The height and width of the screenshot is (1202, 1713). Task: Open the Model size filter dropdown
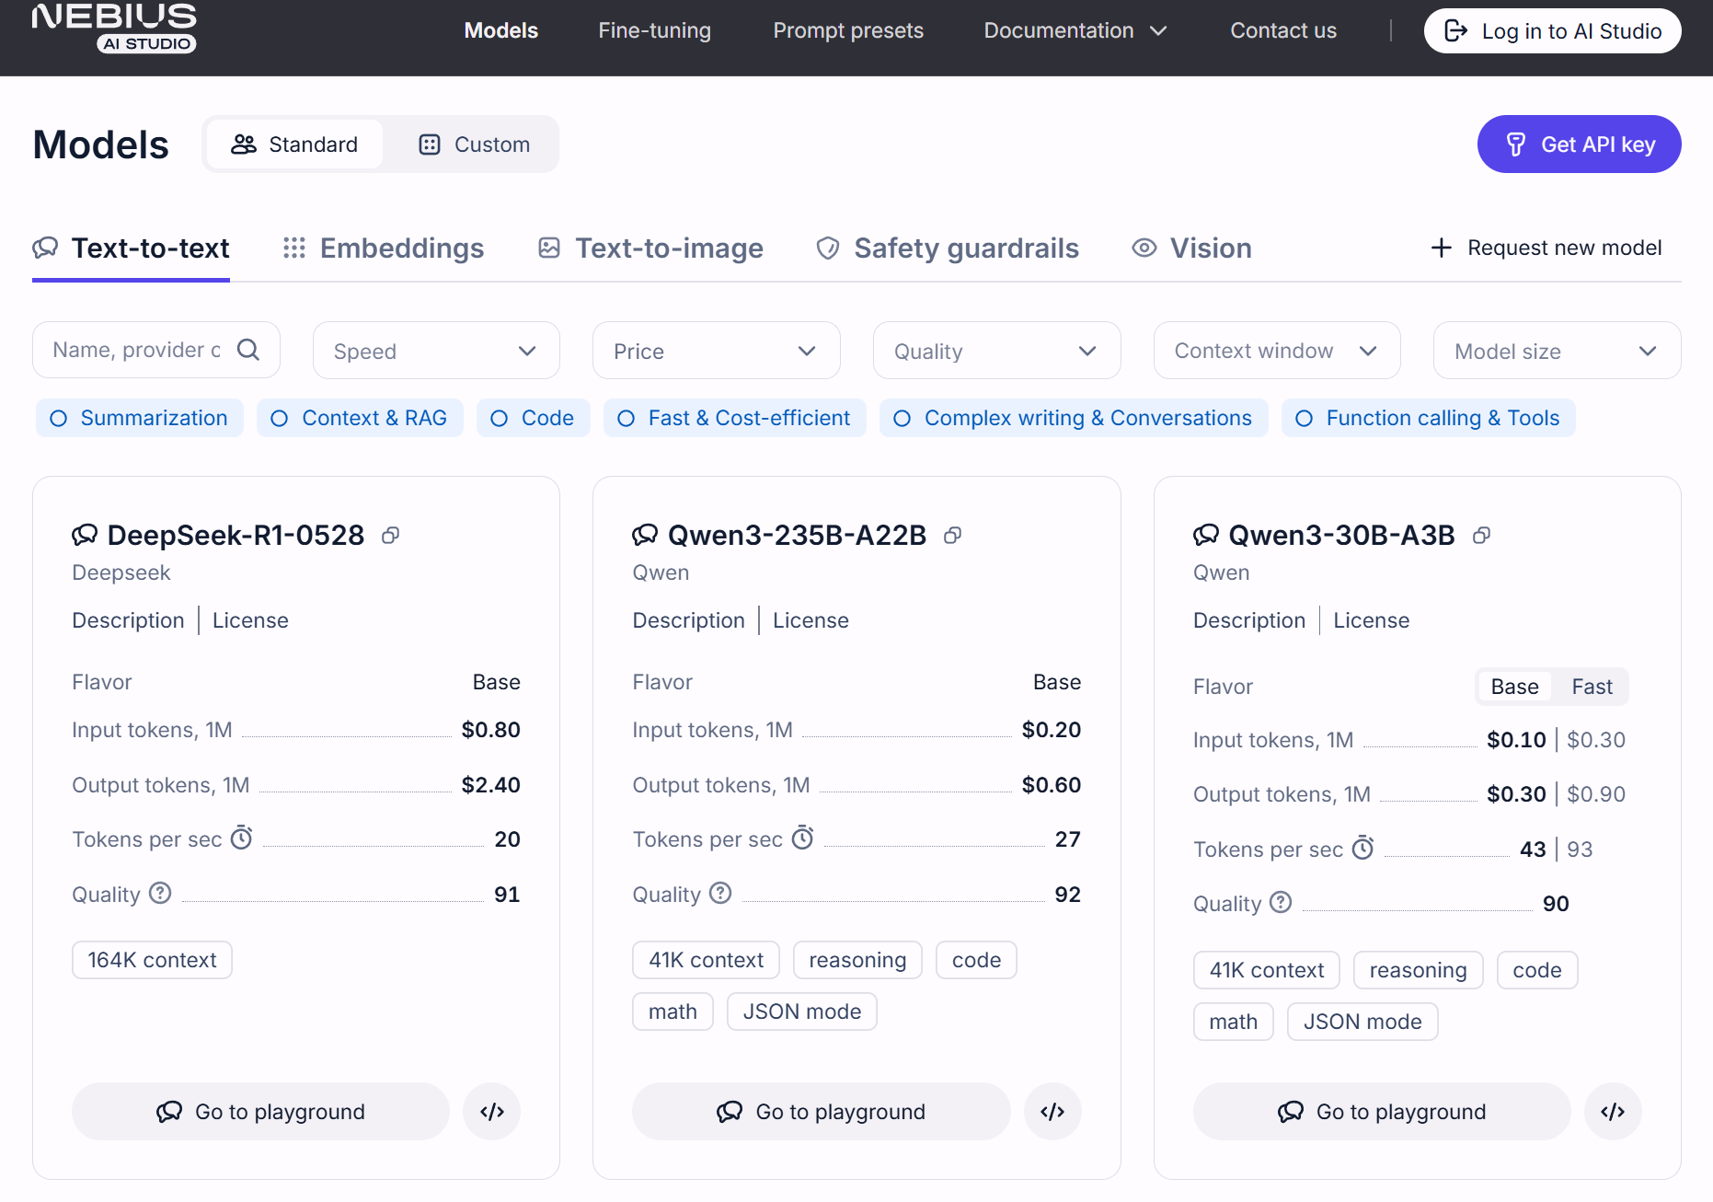coord(1558,351)
